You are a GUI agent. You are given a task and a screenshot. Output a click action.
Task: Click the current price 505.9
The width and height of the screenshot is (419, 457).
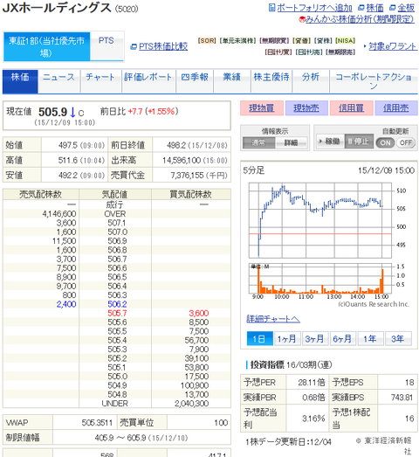[52, 112]
